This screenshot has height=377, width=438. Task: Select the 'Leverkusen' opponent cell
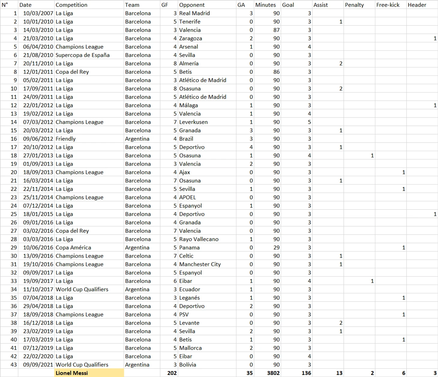pos(207,122)
